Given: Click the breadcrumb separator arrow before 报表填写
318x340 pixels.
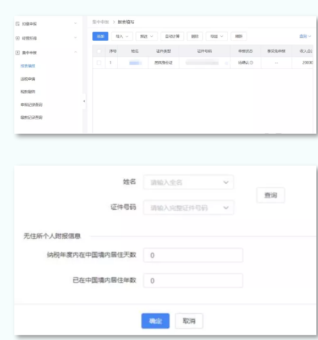Looking at the screenshot, I should 114,22.
